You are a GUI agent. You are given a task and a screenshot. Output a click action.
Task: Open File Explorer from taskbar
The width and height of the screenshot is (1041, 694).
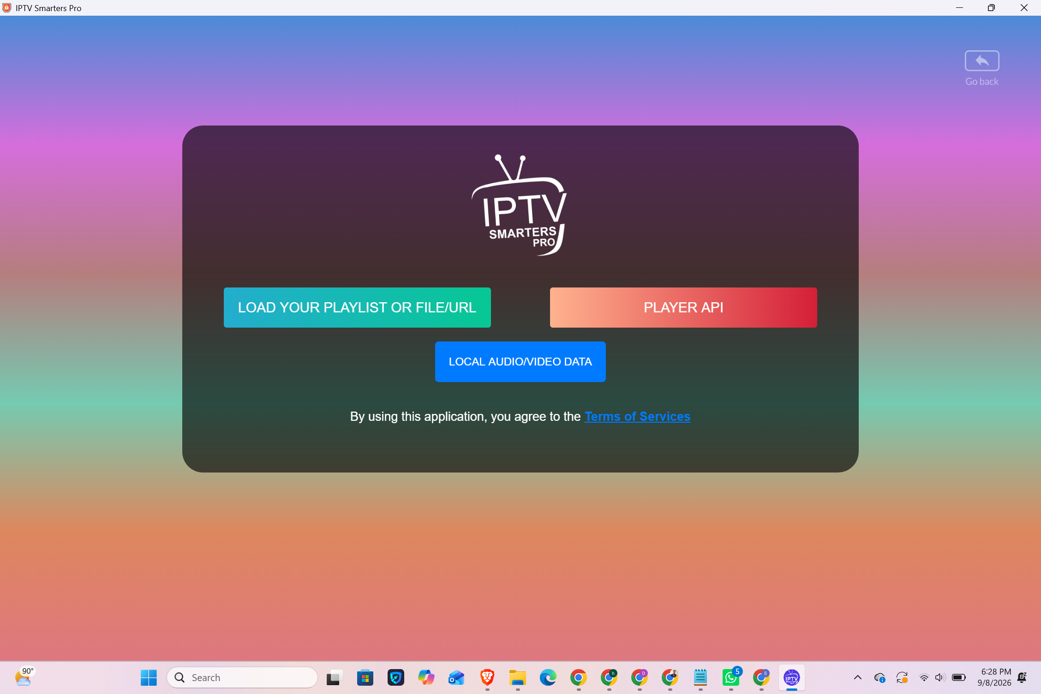click(x=518, y=677)
